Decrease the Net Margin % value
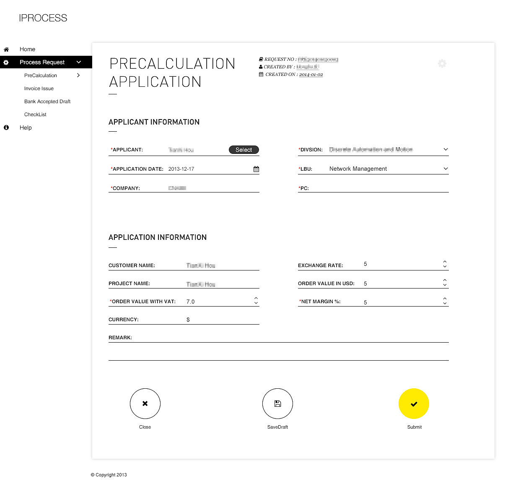The image size is (518, 494). click(445, 303)
